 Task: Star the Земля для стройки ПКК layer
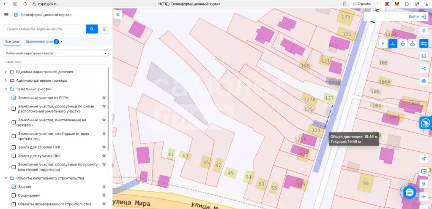point(104,147)
